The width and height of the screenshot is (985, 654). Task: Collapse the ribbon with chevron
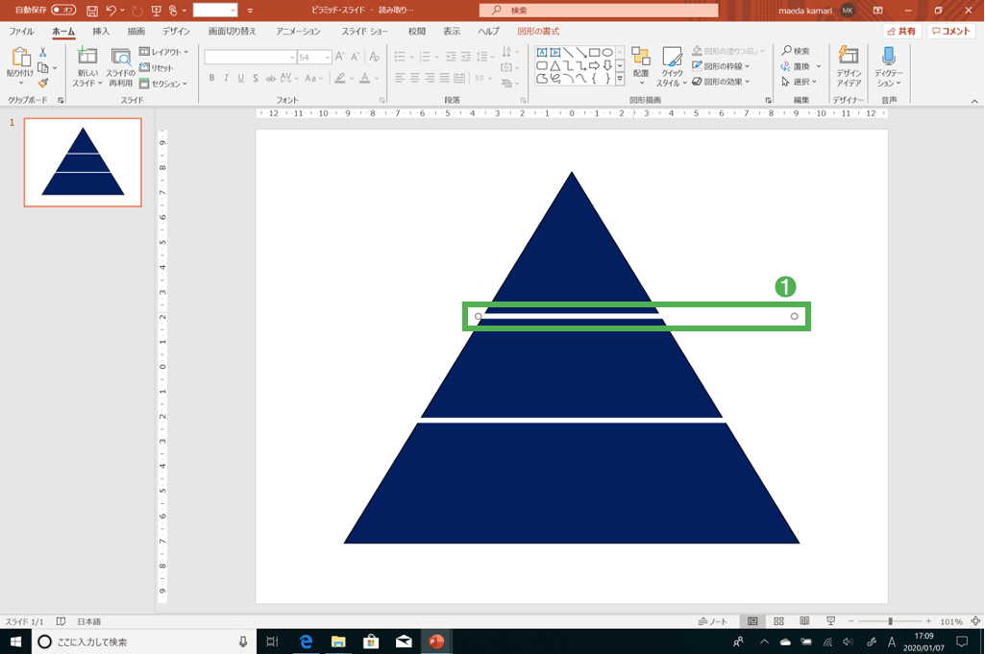[974, 101]
